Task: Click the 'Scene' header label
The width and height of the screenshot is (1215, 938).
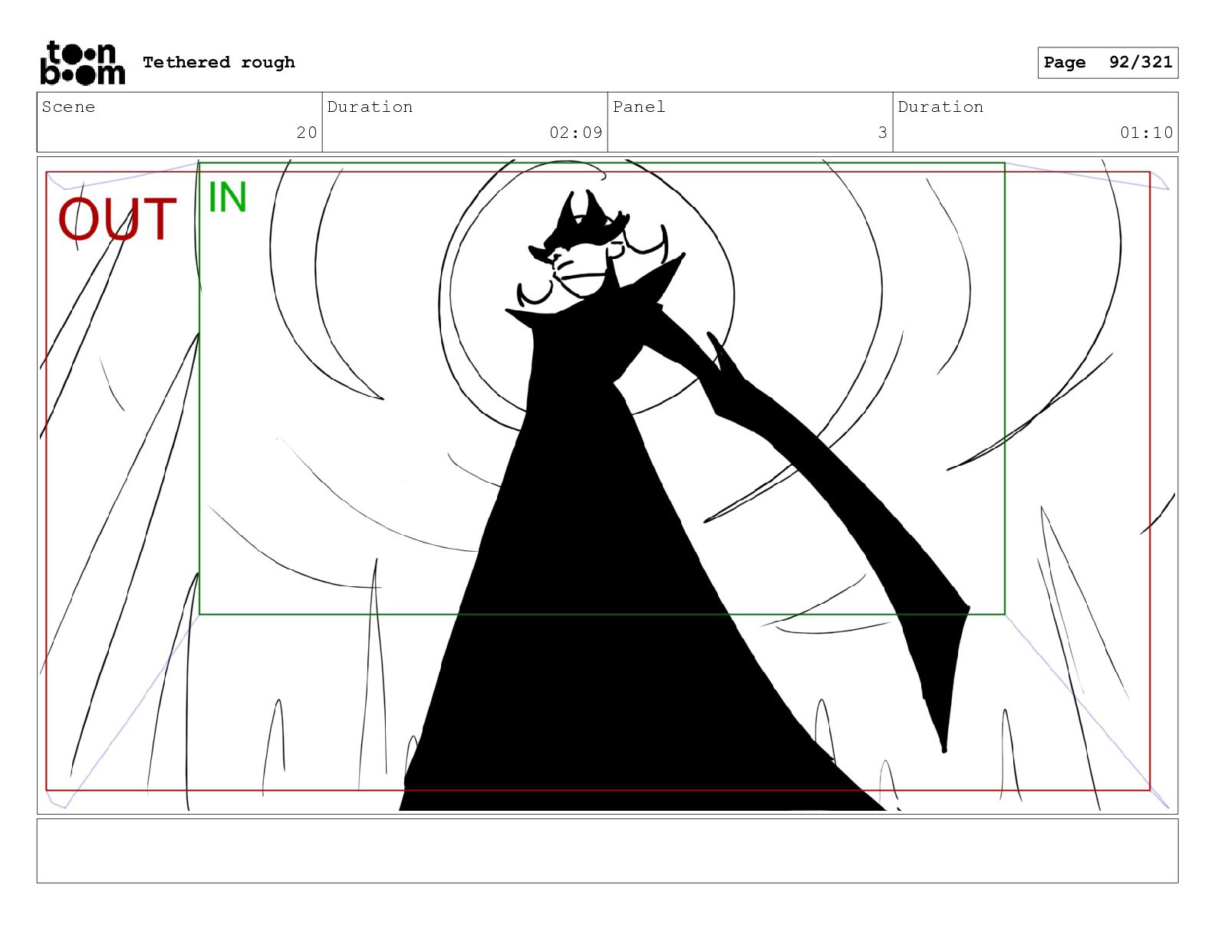Action: (x=68, y=107)
